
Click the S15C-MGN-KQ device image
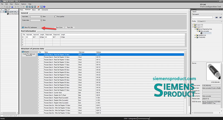click(x=213, y=72)
